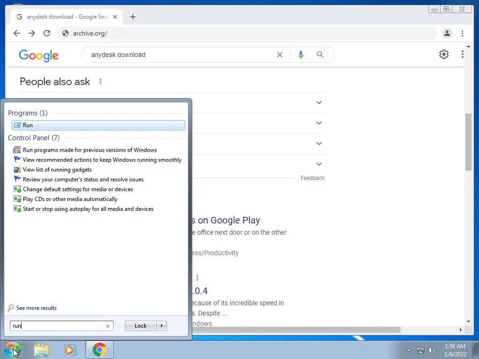Expand shutdown options arrow next to Lock

tap(161, 326)
